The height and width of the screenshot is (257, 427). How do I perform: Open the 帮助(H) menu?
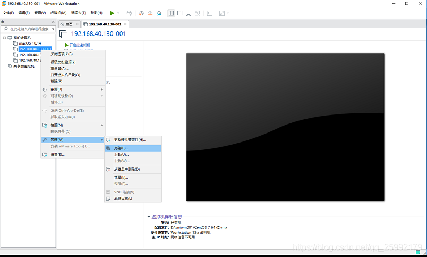(x=97, y=13)
